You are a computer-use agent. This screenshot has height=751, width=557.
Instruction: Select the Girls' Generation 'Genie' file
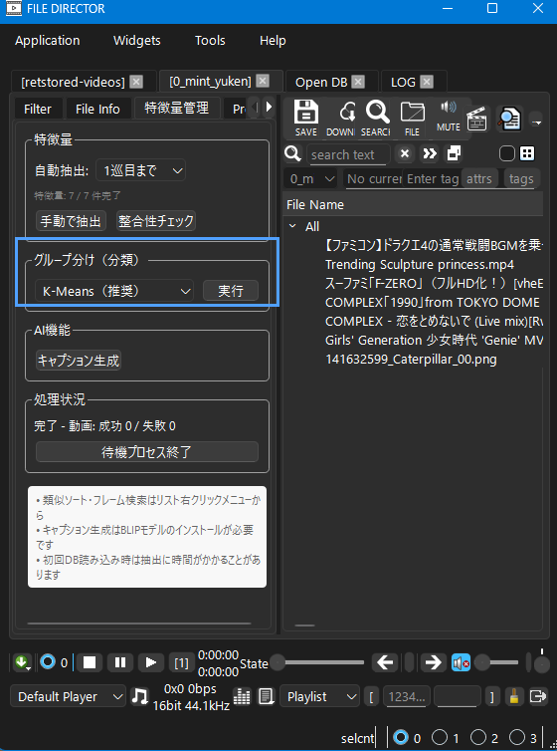pos(434,341)
